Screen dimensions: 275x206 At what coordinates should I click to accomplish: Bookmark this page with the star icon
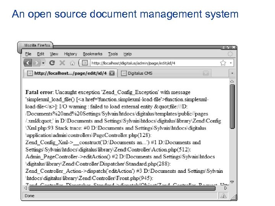[x=223, y=63]
